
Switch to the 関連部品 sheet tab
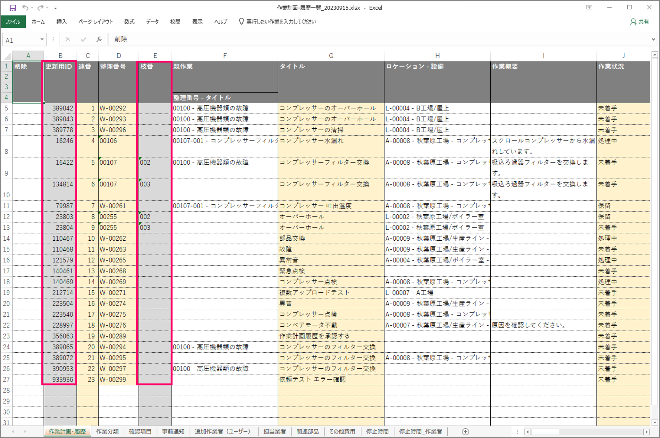point(307,432)
